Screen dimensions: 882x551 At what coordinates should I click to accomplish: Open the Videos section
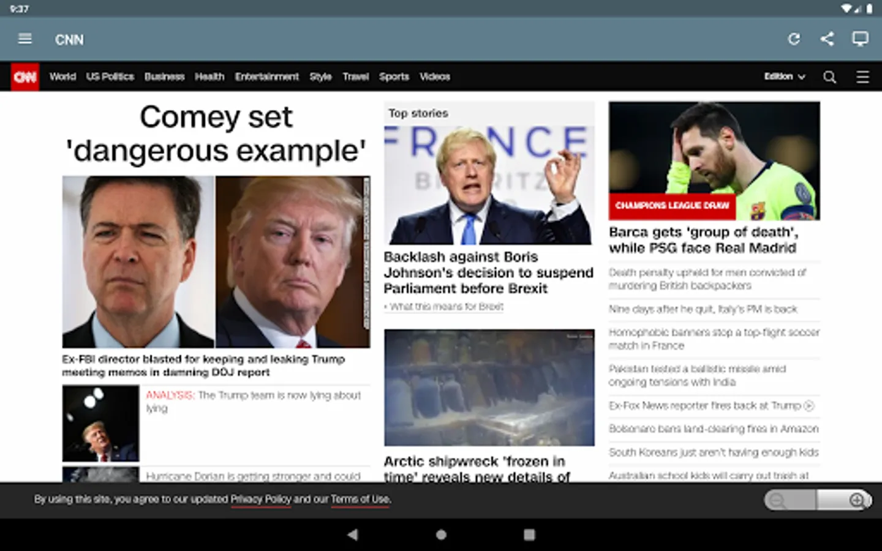pyautogui.click(x=435, y=77)
